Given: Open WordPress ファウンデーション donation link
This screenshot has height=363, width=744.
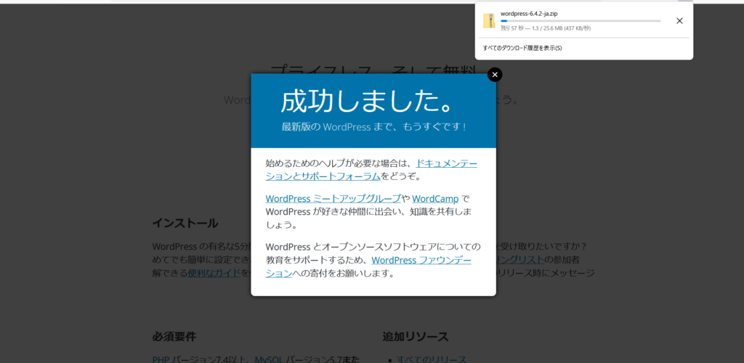Looking at the screenshot, I should pos(368,266).
